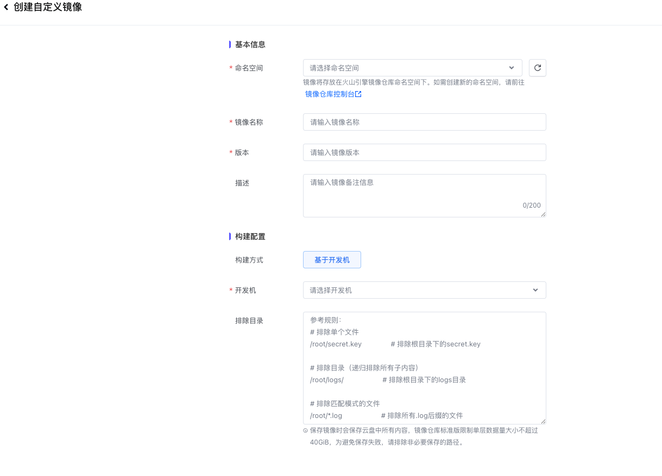Screen dimensions: 662x476
Task: Click the external link icon after 镜像仓库控制台
Action: tap(358, 94)
